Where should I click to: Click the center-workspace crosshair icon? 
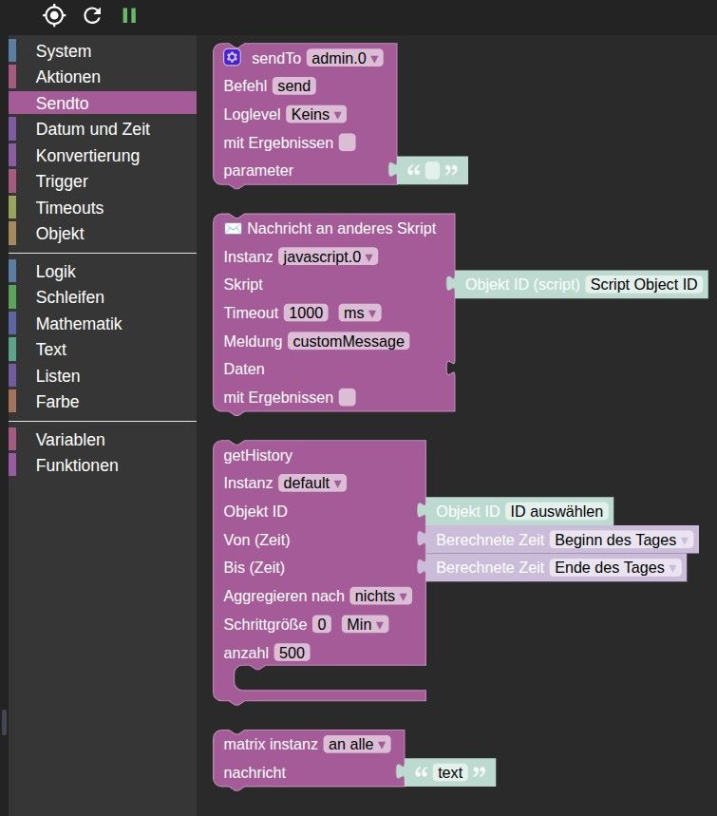pos(54,15)
